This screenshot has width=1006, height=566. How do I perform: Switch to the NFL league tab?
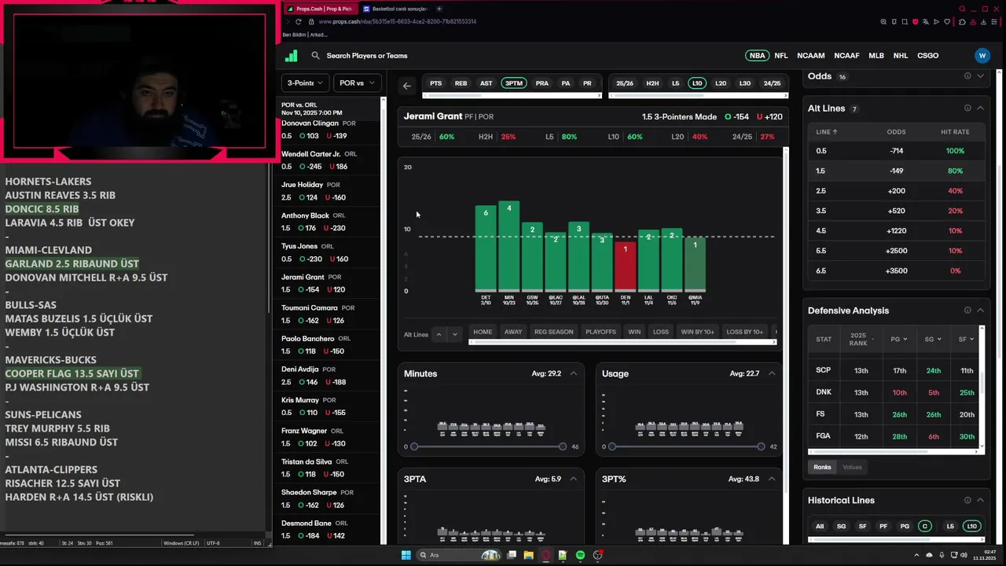click(x=781, y=56)
